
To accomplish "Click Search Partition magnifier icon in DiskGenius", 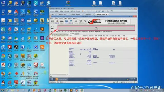I will click(57, 21).
